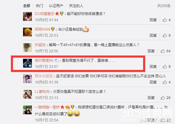Click the balloon badge next to 呵呵0469
The image size is (175, 124).
coord(53,29)
